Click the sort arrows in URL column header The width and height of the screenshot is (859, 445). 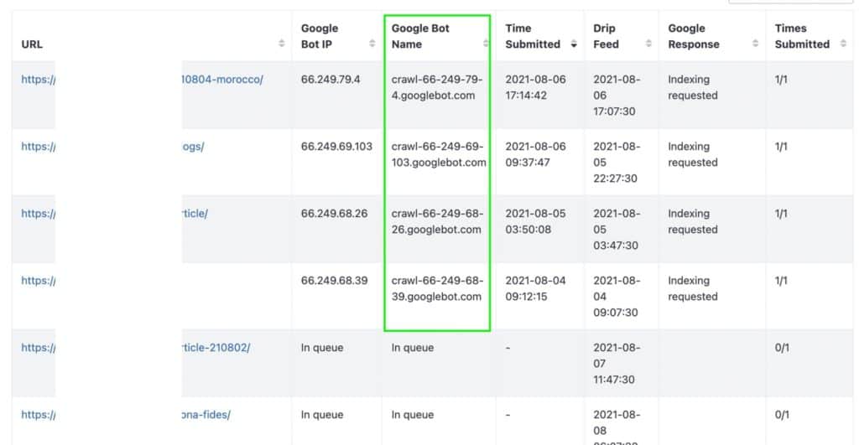click(281, 44)
